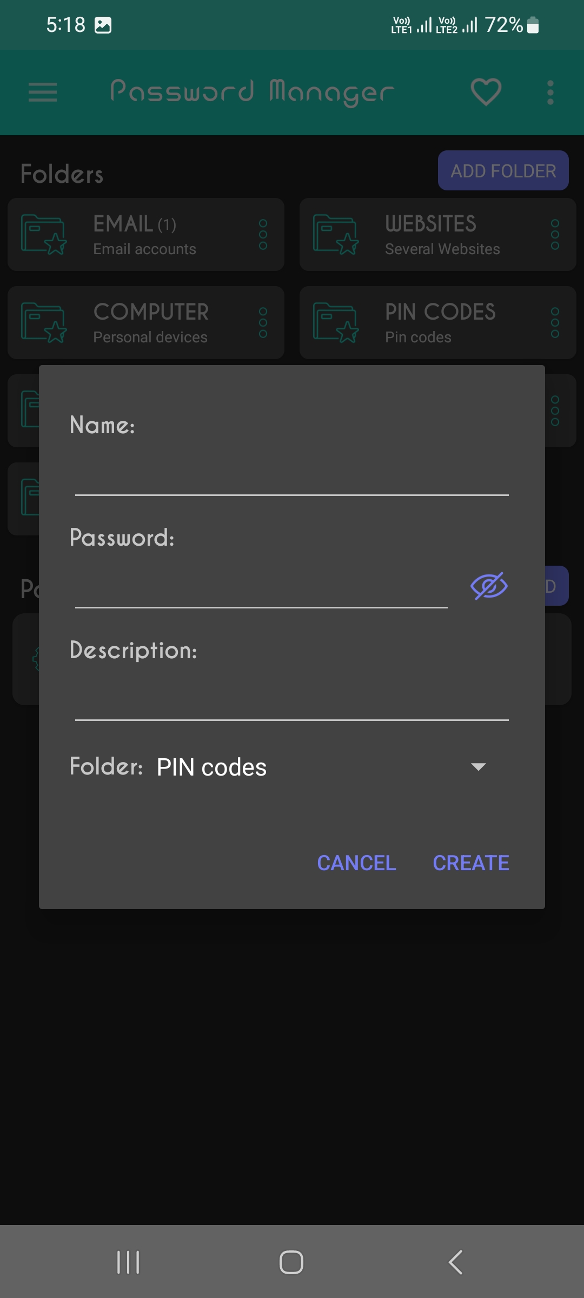Focus the Name input field
Screen dimensions: 584x1298
pyautogui.click(x=292, y=473)
